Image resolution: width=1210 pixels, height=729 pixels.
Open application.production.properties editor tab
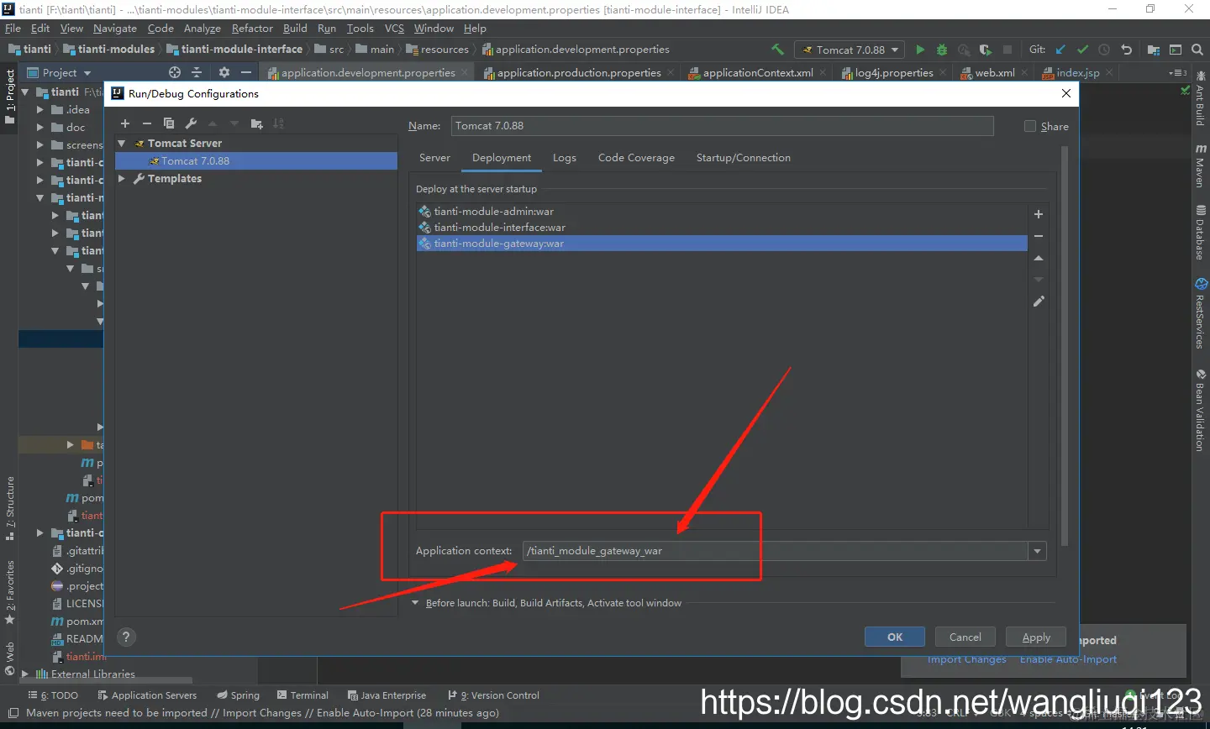tap(578, 73)
